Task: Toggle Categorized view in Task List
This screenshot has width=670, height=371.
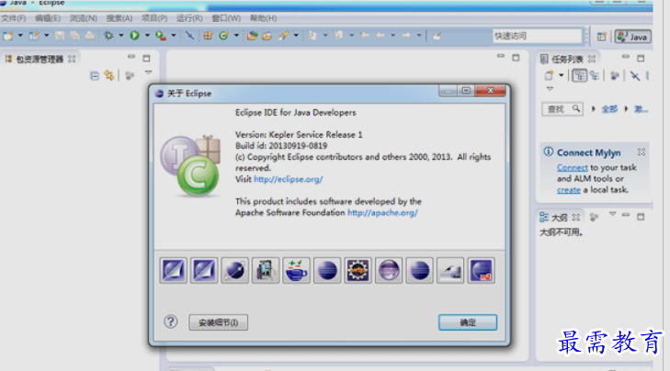Action: click(x=579, y=76)
